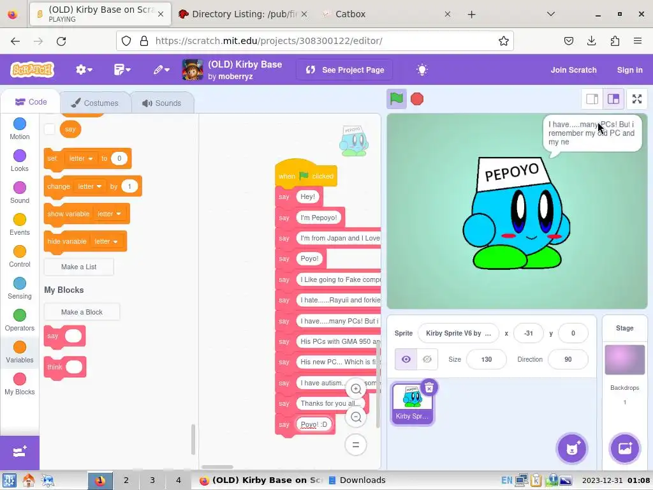Open Firefox downloads panel
Viewport: 653px width, 490px height.
591,41
